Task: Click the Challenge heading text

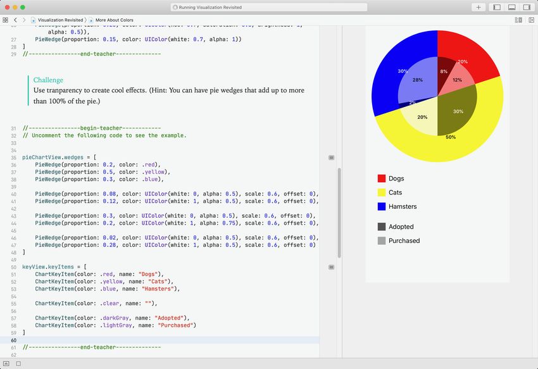Action: (x=48, y=80)
